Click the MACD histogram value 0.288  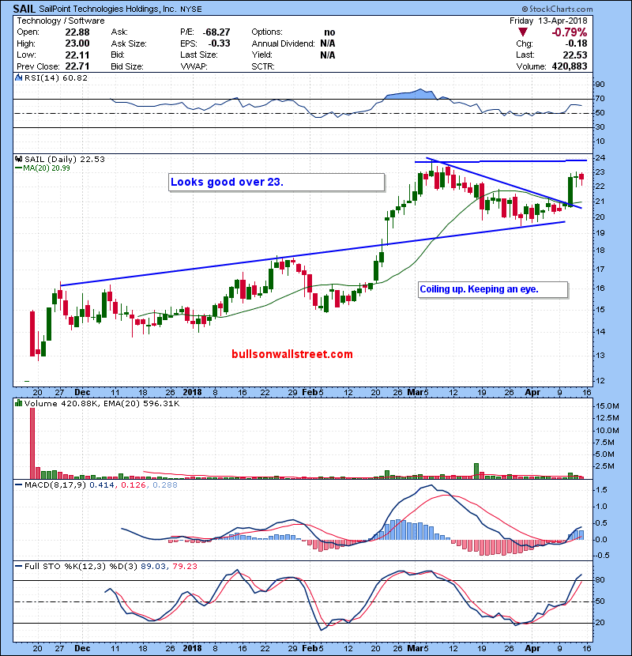pos(165,485)
